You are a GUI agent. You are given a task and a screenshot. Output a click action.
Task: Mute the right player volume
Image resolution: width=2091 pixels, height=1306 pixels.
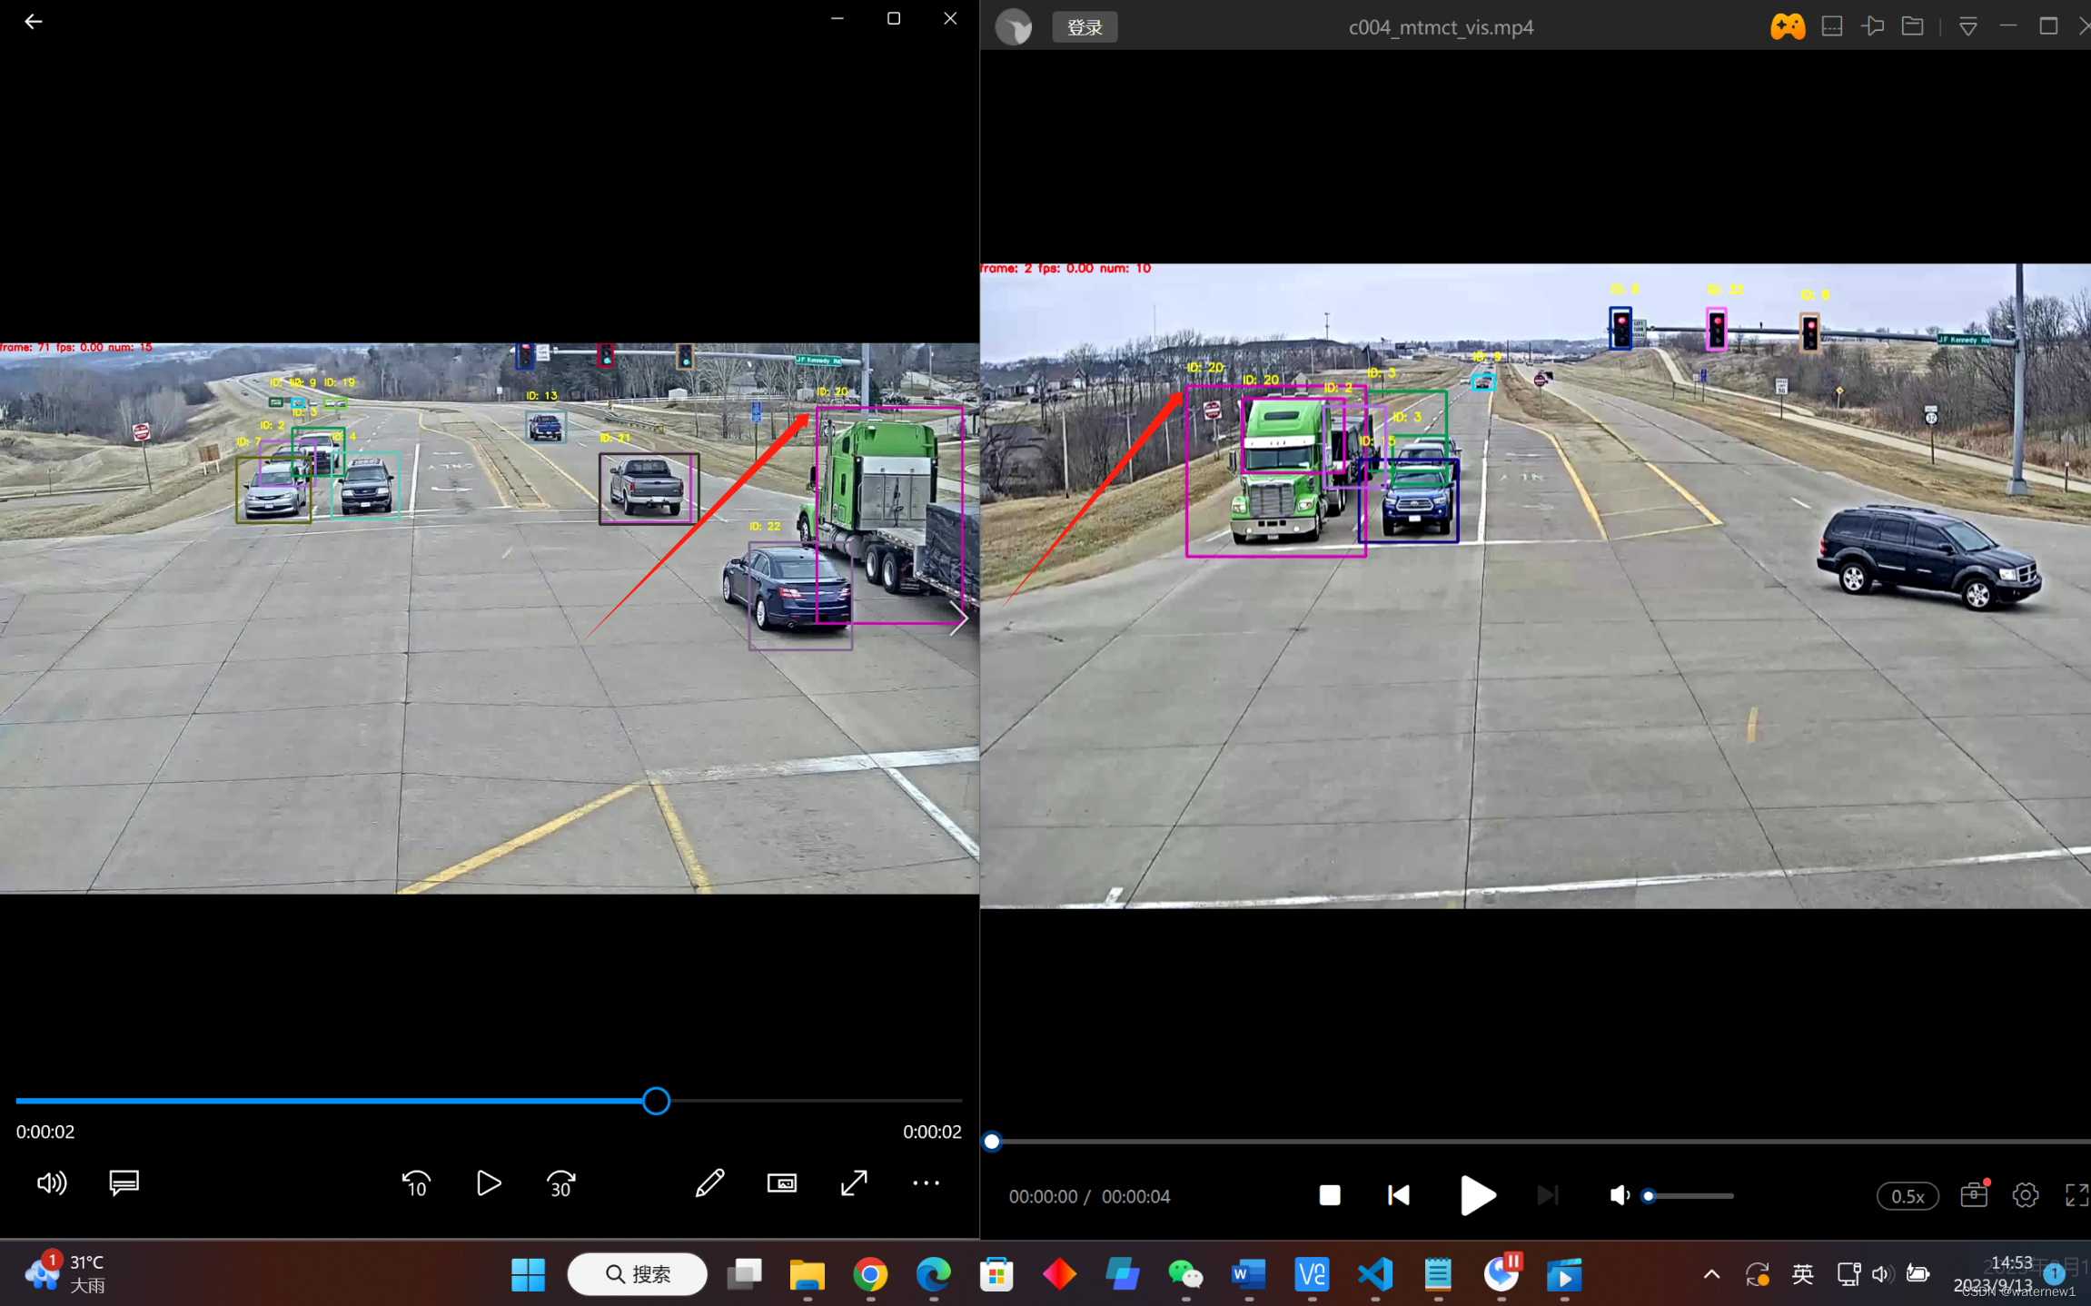pos(1619,1195)
